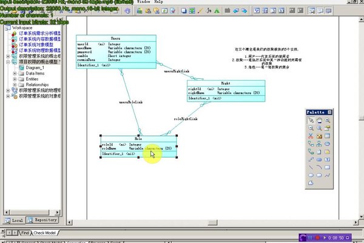Close the Palette toolbox
This screenshot has width=364, height=243.
(x=329, y=112)
